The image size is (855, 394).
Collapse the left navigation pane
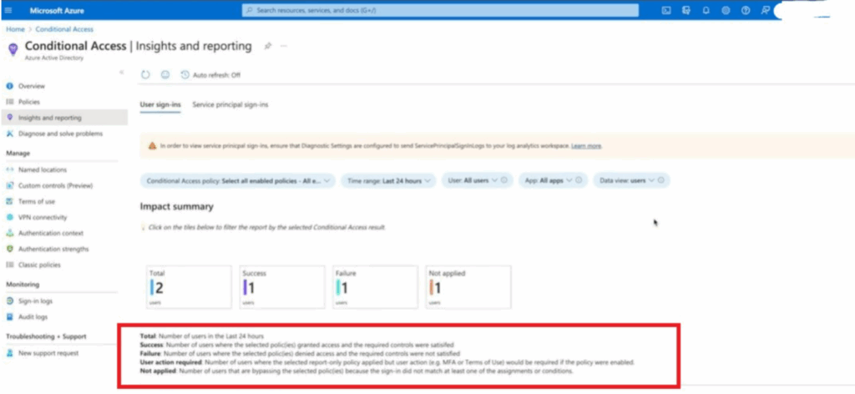pyautogui.click(x=122, y=73)
